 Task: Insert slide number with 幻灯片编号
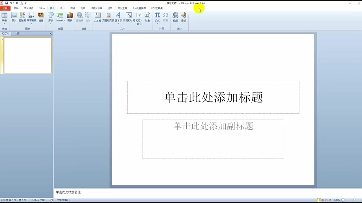[139, 19]
